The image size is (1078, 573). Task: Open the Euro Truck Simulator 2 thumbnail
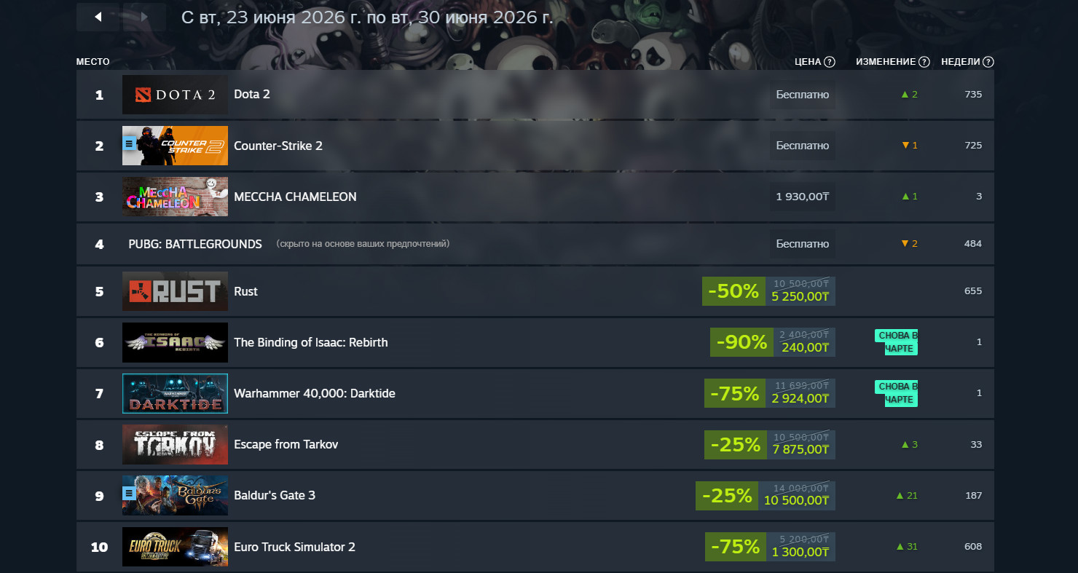(x=175, y=547)
